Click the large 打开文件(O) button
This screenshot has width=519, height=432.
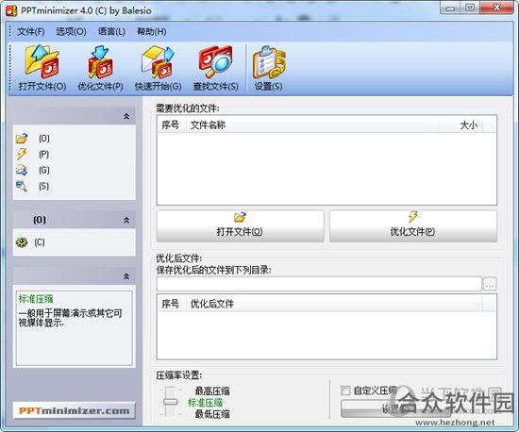click(241, 226)
